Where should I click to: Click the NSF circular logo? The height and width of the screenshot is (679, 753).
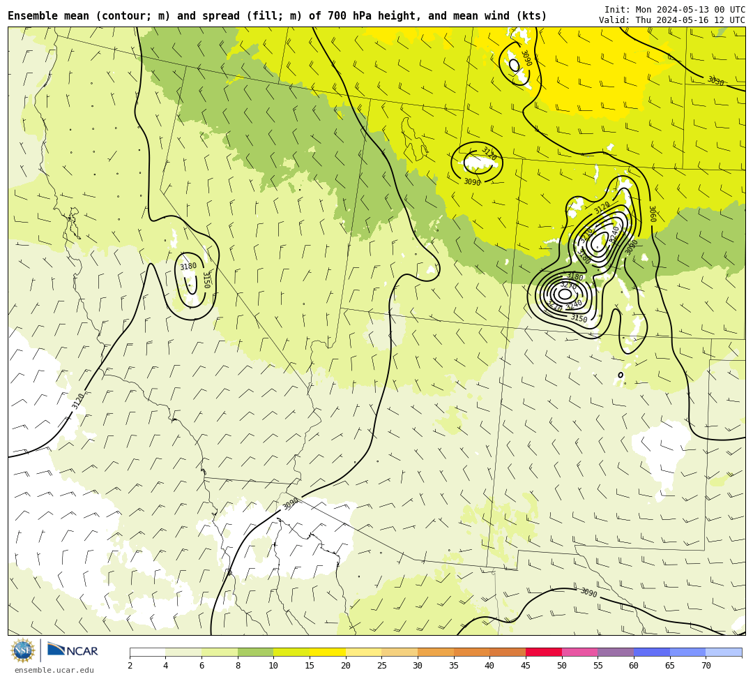22,650
